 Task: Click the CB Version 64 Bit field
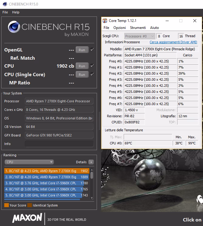point(59,127)
